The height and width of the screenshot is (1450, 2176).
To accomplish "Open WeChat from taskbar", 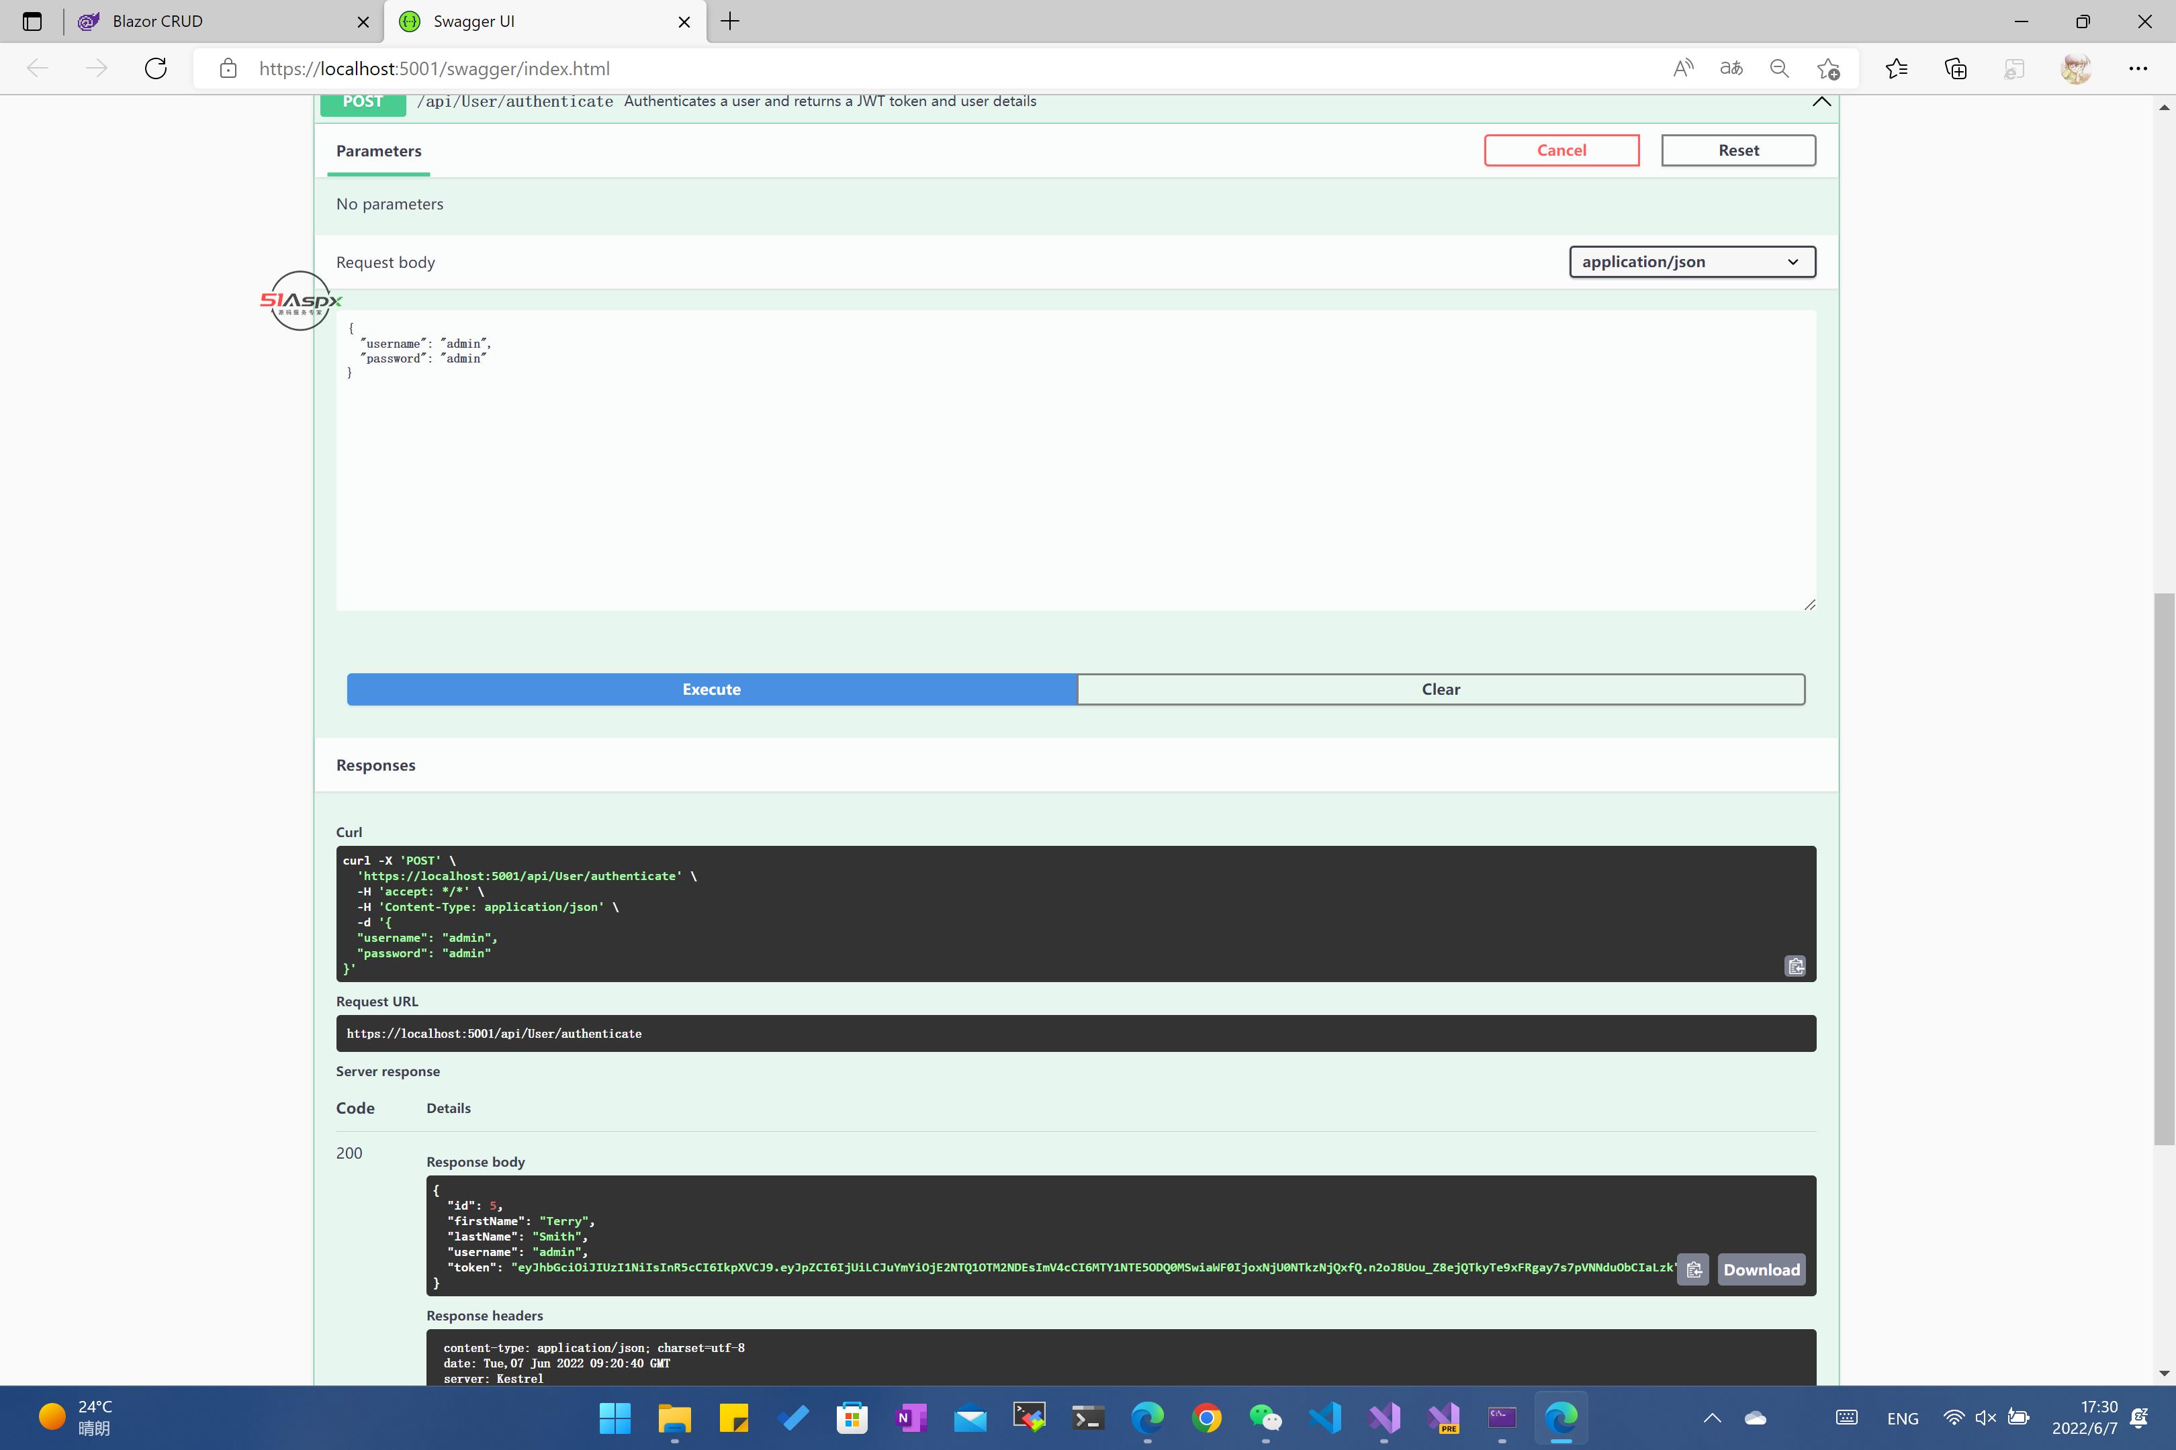I will [1265, 1418].
